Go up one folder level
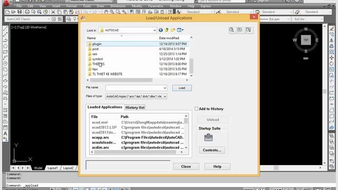Viewport: 338px width, 190px height. 167,30
